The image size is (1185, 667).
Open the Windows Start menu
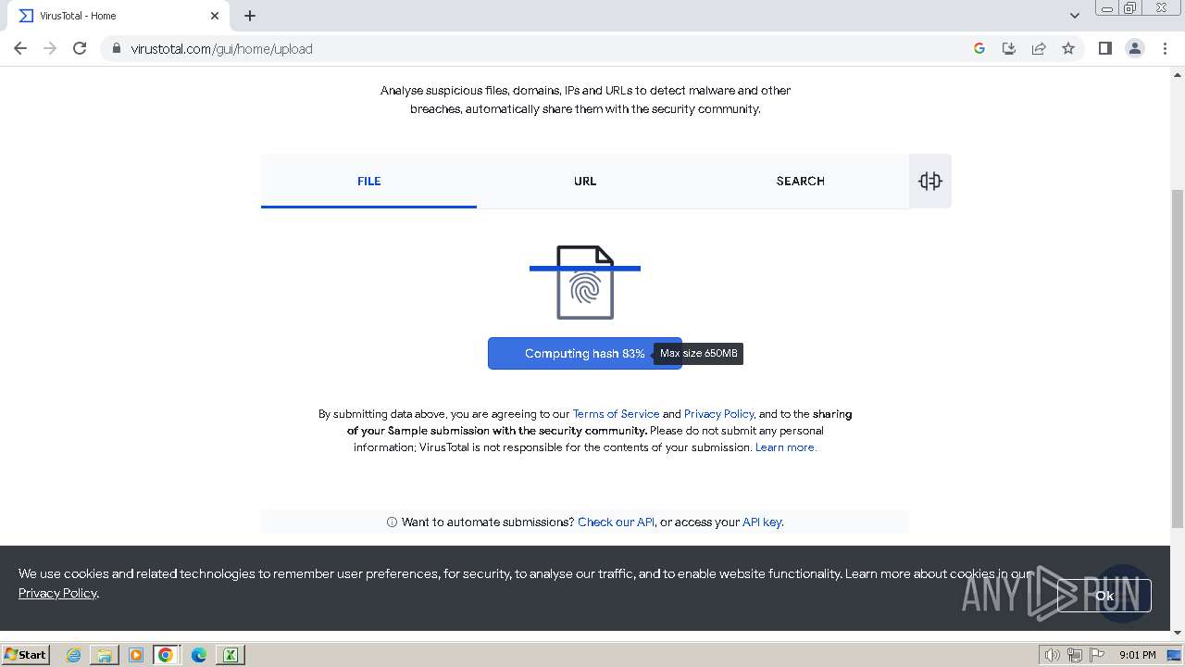(26, 655)
